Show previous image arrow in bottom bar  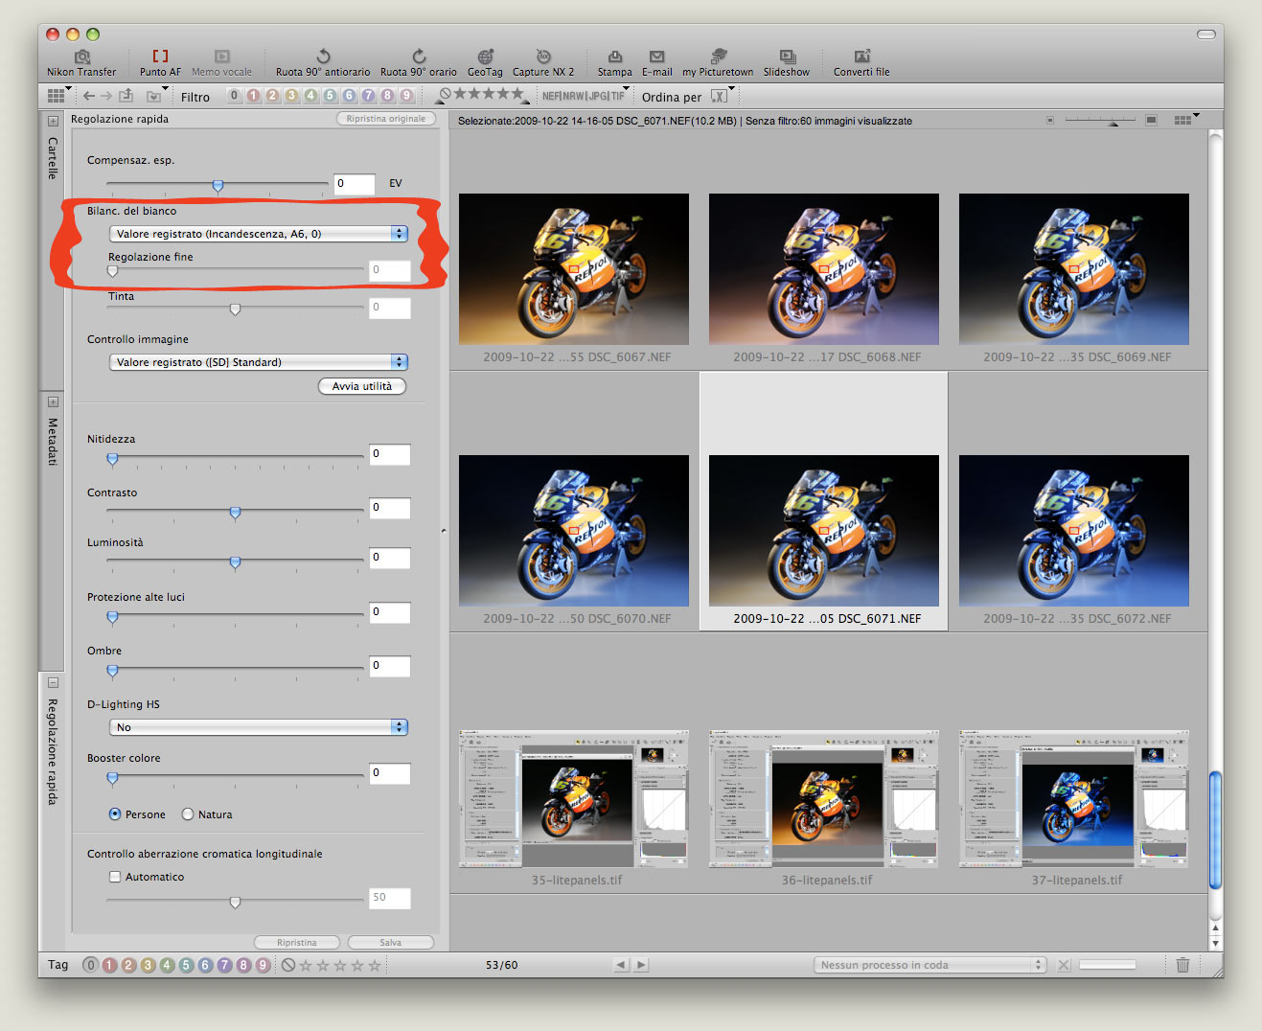coord(621,965)
